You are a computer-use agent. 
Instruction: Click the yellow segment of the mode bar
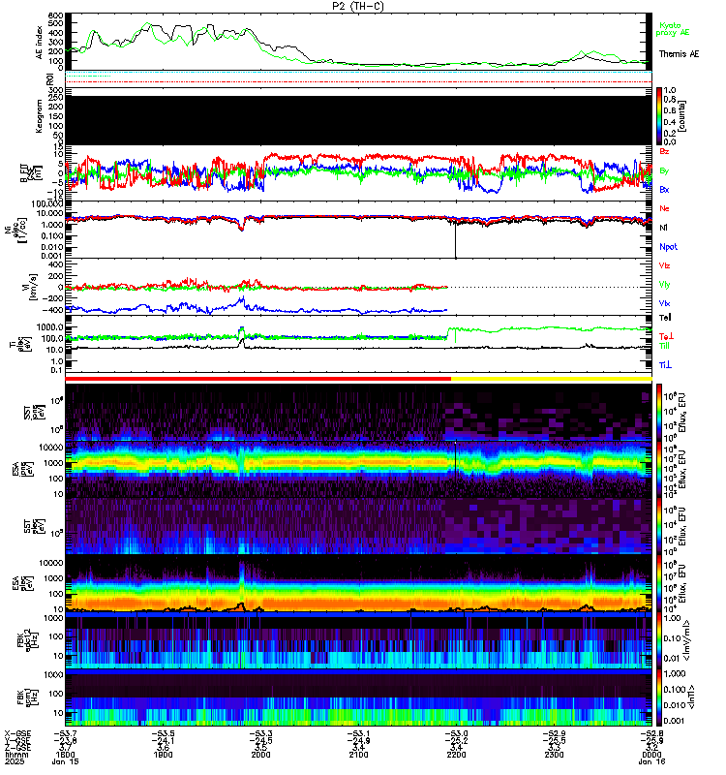(551, 379)
